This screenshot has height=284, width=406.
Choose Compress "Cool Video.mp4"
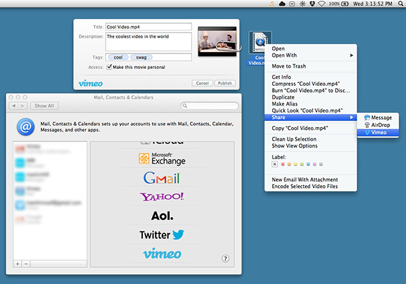311,84
